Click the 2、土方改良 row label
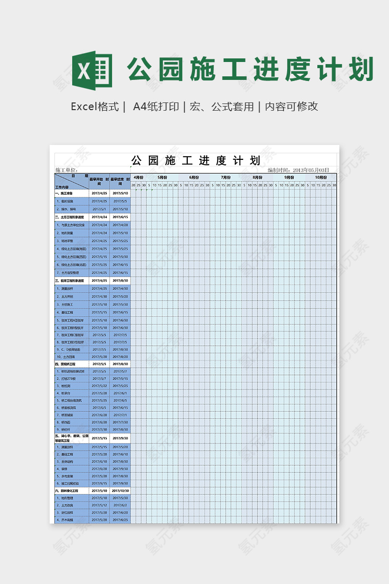The width and height of the screenshot is (389, 584). pyautogui.click(x=65, y=506)
